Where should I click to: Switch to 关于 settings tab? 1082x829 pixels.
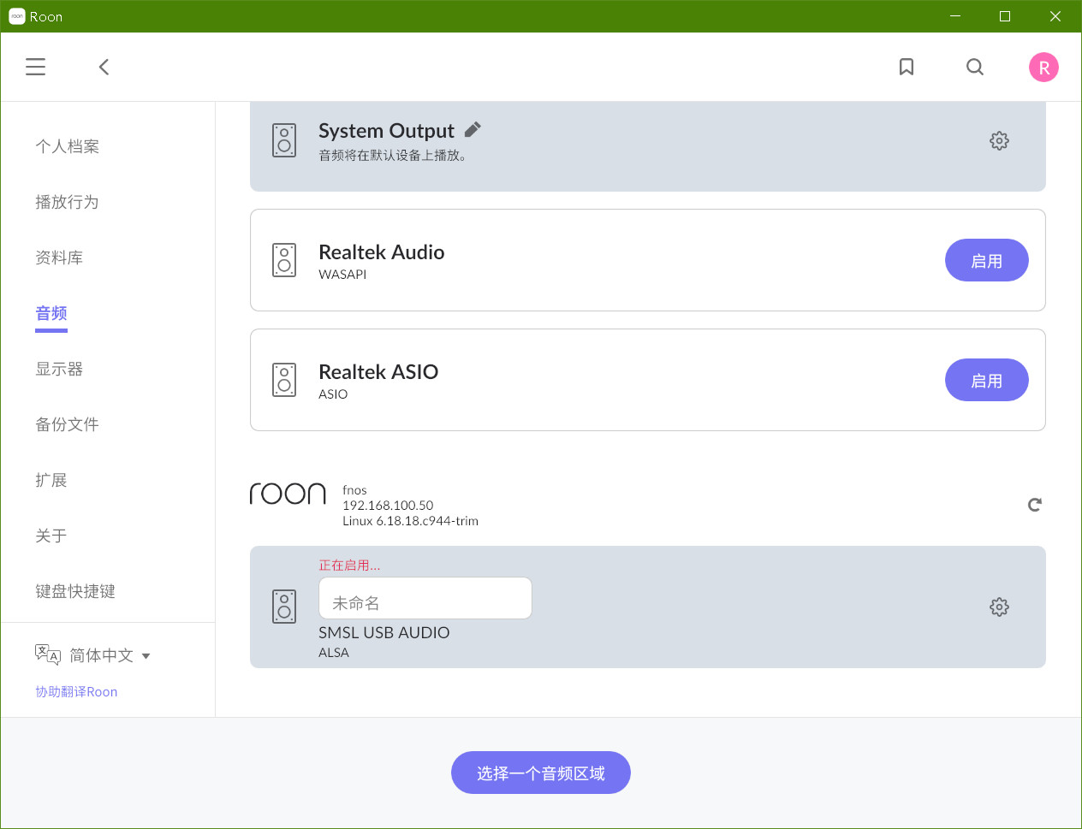point(51,536)
